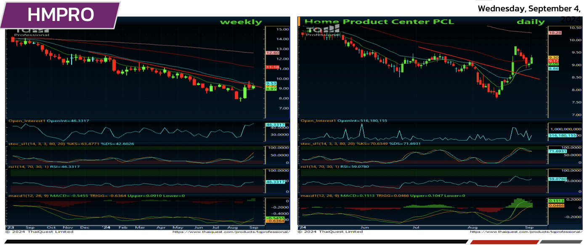Click the May month label on weekly axis

[x=178, y=228]
